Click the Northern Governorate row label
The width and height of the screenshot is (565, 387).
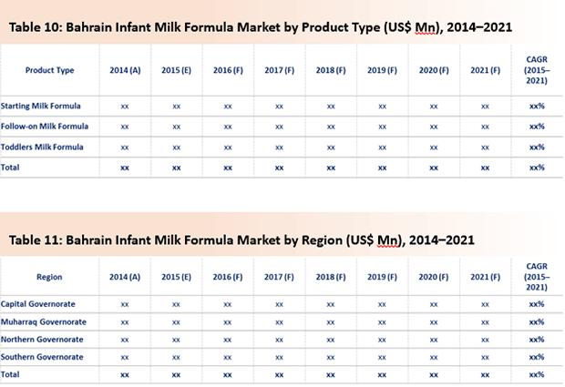pos(42,339)
